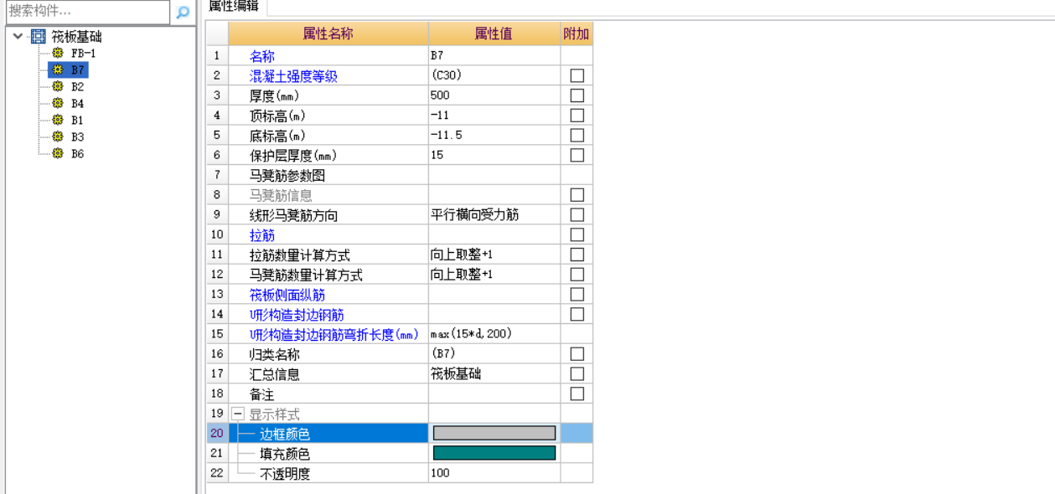Click the 混凝土强度等级 value (C30)

(x=494, y=75)
